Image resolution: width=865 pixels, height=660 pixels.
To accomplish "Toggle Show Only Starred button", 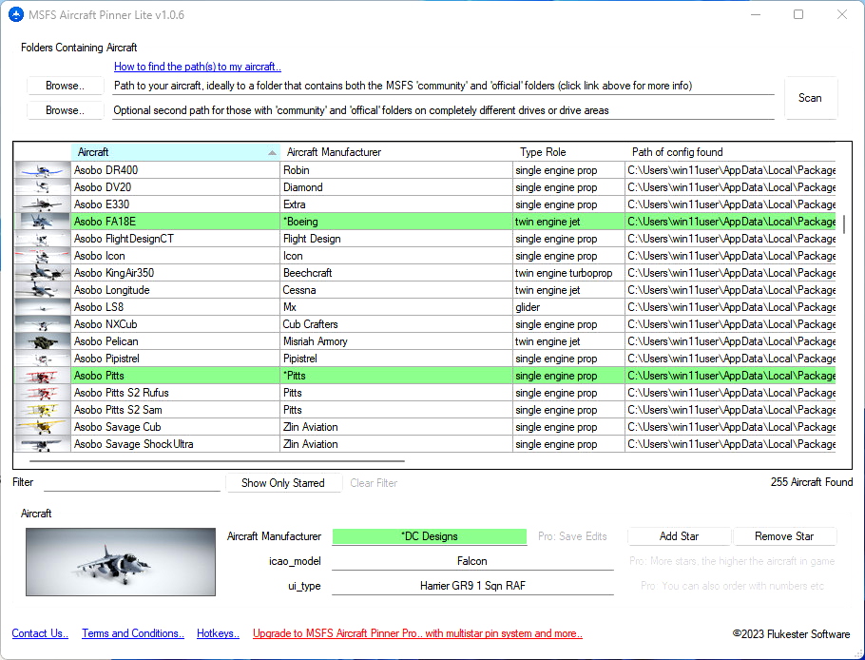I will click(282, 483).
